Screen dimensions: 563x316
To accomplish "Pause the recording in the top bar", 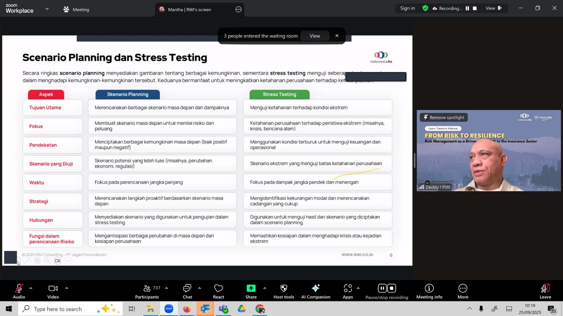I will tap(467, 8).
